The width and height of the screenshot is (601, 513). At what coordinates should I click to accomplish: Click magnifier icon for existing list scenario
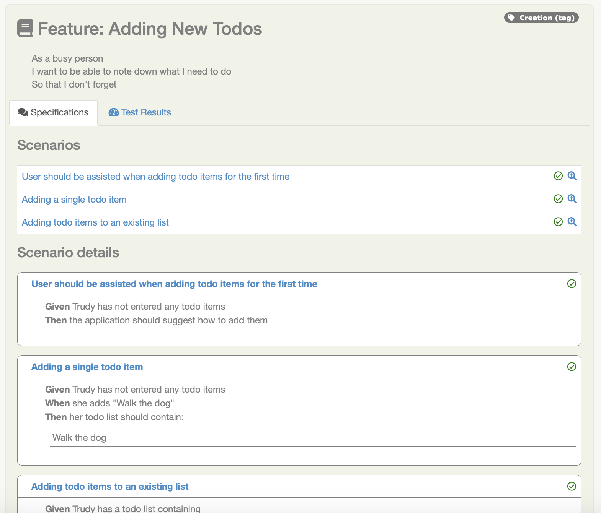click(572, 222)
